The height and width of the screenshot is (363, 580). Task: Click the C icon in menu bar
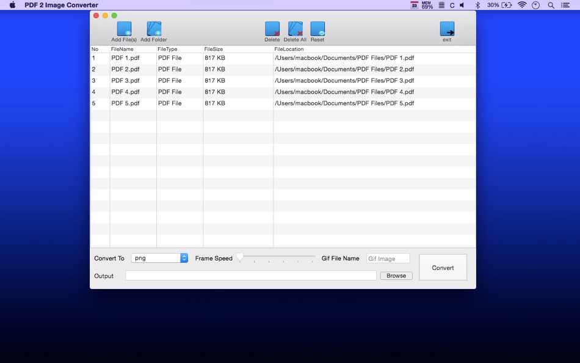452,5
